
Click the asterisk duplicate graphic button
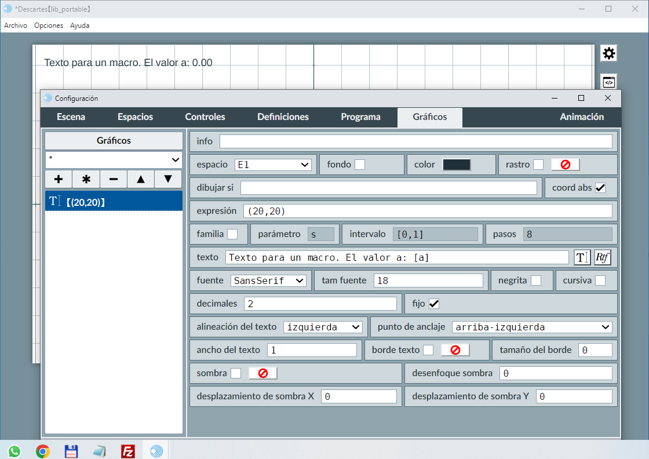(86, 179)
